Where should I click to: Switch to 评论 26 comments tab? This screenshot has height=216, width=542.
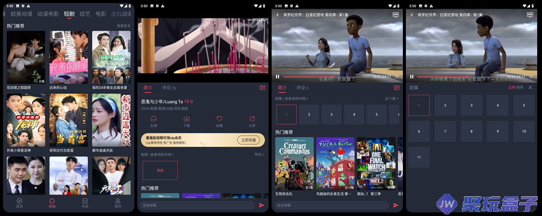[169, 88]
